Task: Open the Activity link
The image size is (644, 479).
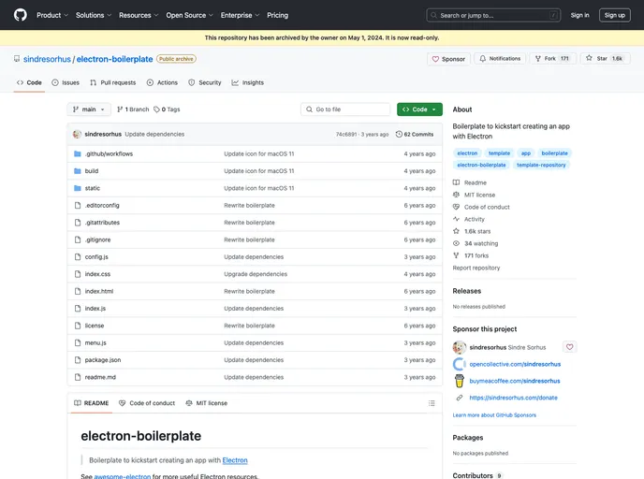Action: [469, 219]
